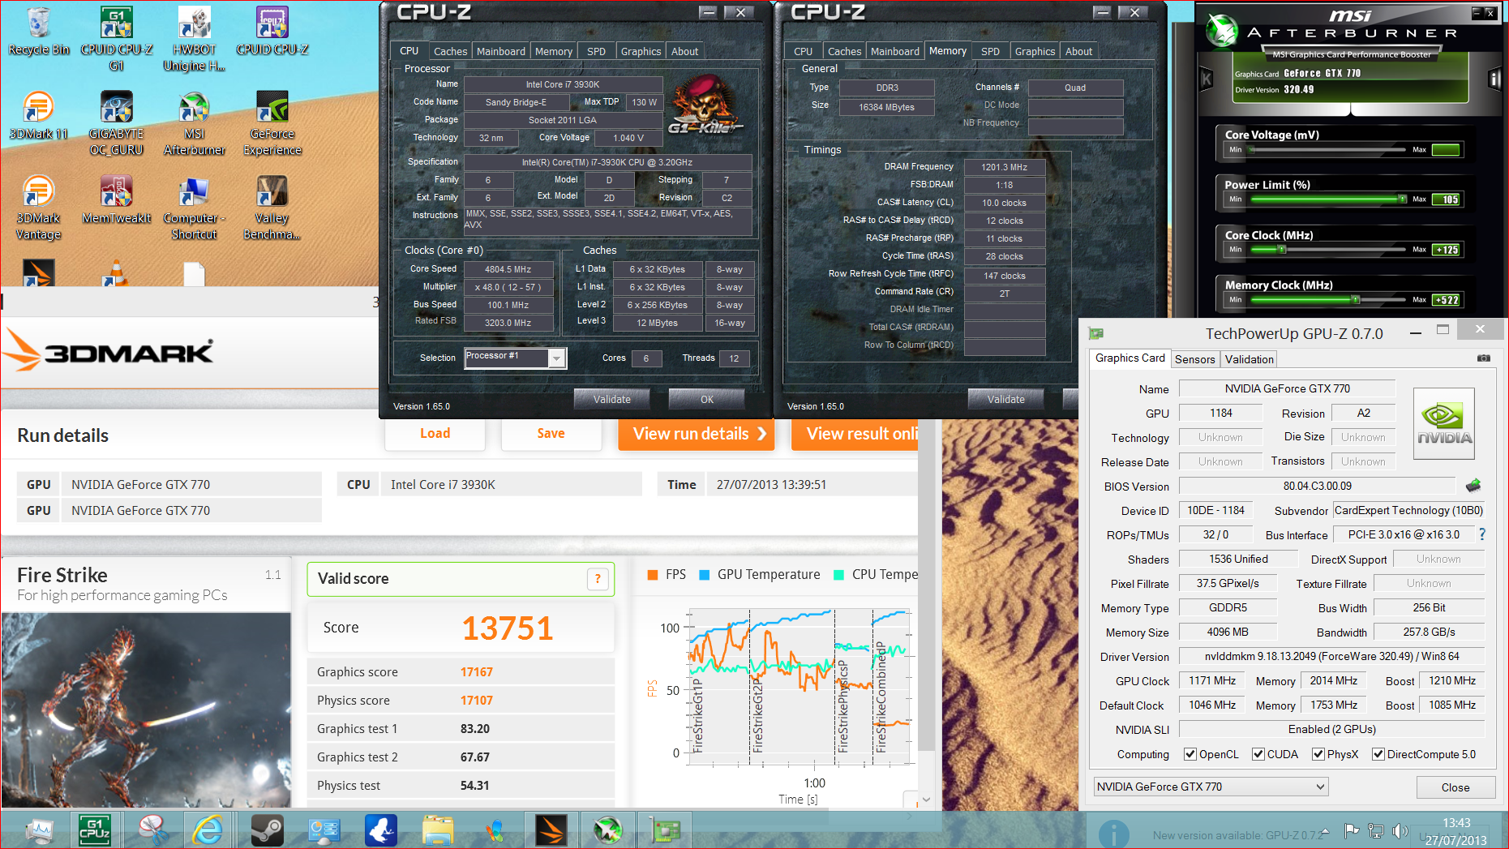The height and width of the screenshot is (849, 1509).
Task: Switch to MSI Afterburner from the taskbar
Action: [x=608, y=830]
